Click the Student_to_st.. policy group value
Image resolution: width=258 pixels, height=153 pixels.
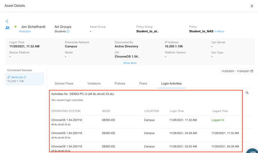pyautogui.click(x=147, y=31)
